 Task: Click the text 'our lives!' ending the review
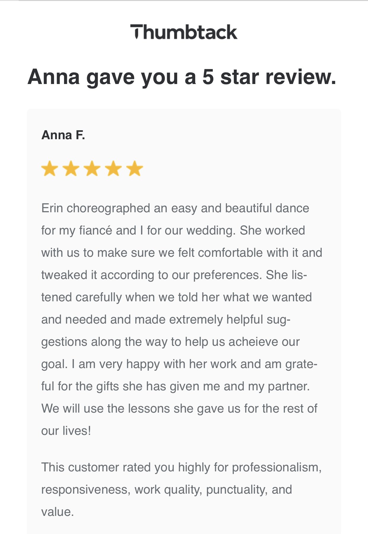pos(66,431)
